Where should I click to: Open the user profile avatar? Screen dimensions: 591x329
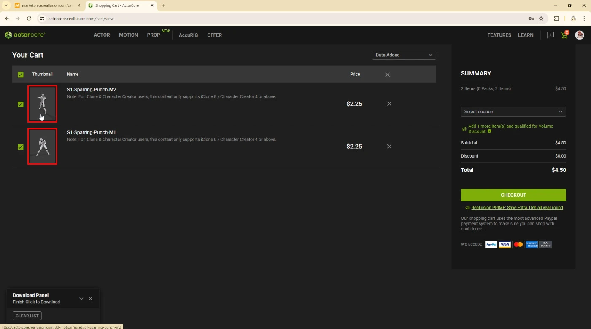(580, 35)
